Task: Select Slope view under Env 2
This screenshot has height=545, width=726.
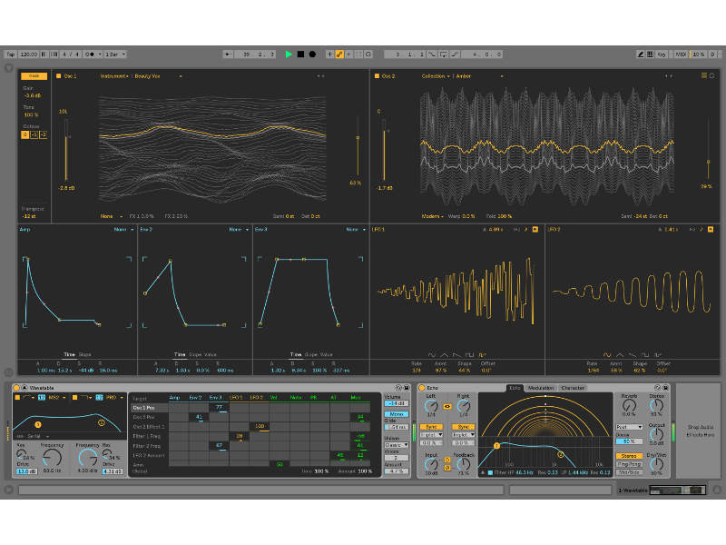Action: (x=194, y=354)
